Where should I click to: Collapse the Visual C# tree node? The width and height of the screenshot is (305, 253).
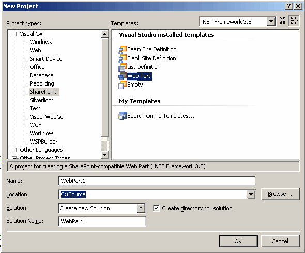[x=14, y=34]
